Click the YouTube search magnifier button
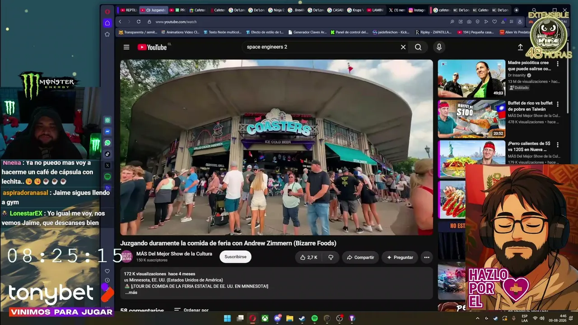Image resolution: width=578 pixels, height=325 pixels. (418, 47)
